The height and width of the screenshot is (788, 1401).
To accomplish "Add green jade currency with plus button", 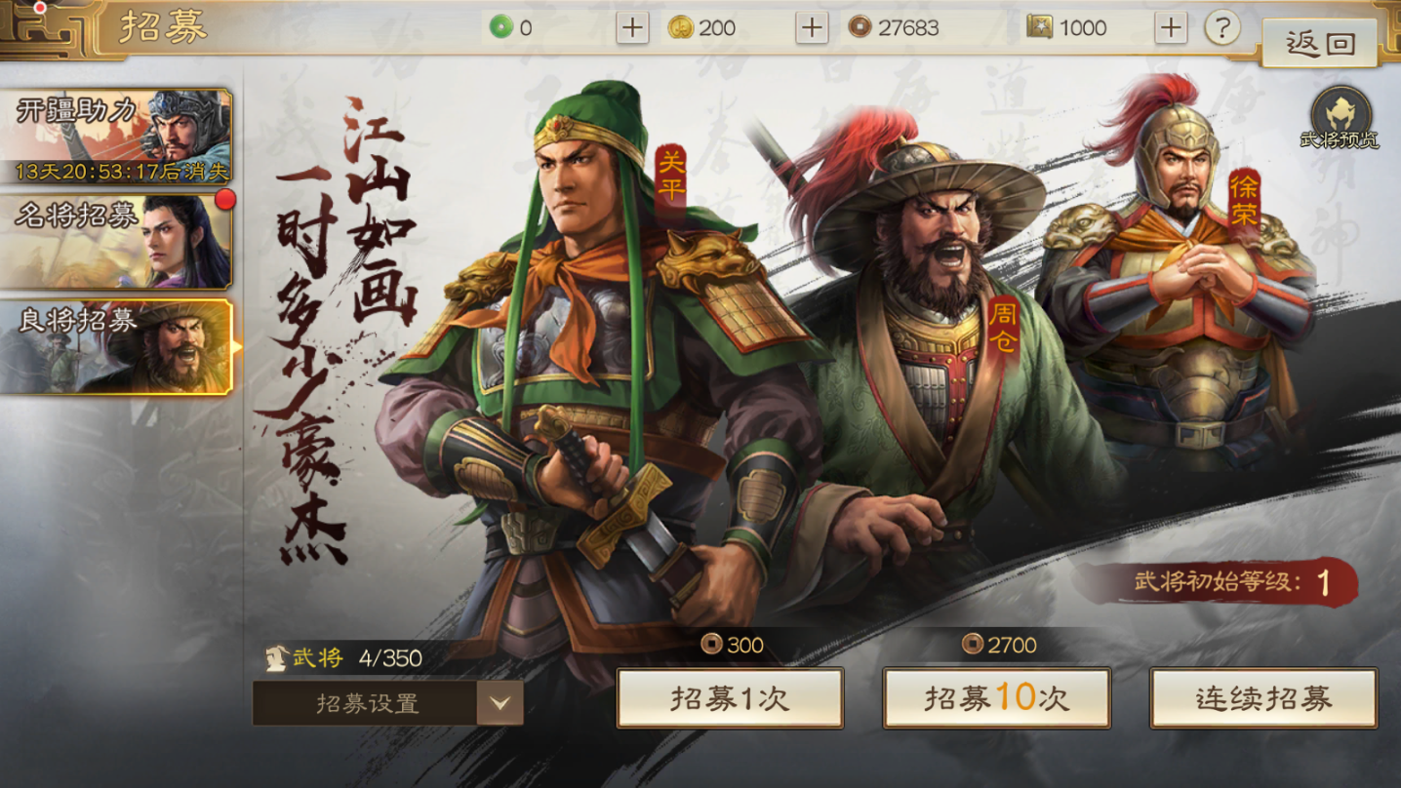I will (632, 27).
